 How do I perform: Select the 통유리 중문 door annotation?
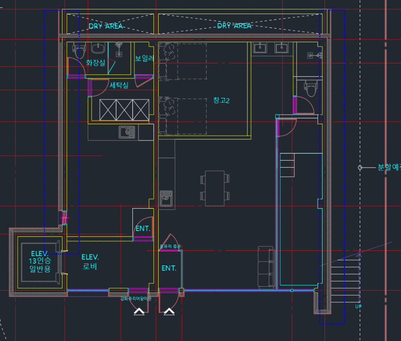tap(170, 247)
